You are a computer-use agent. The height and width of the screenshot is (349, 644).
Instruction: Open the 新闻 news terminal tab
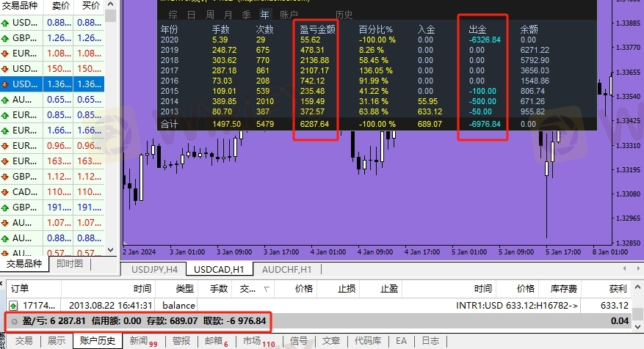pyautogui.click(x=143, y=341)
